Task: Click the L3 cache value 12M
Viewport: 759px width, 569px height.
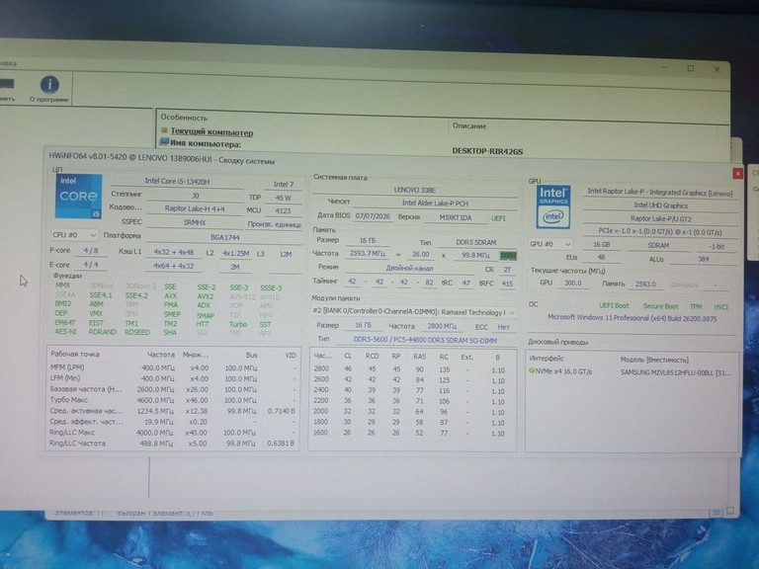Action: [286, 255]
